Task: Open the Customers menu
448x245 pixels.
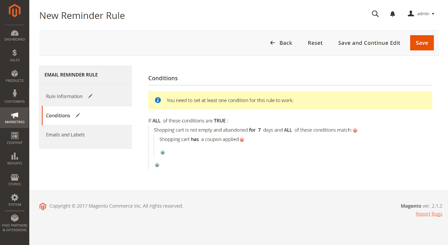Action: pos(15,97)
